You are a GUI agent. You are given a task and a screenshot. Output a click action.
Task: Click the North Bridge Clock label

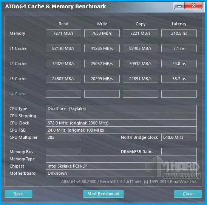[x=139, y=137]
